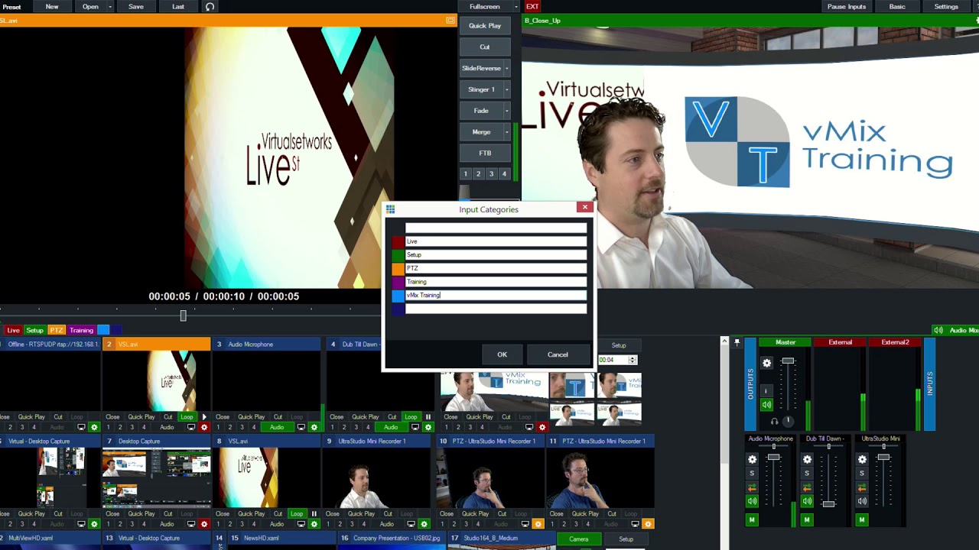Open Master audio bus gear settings

(x=767, y=363)
